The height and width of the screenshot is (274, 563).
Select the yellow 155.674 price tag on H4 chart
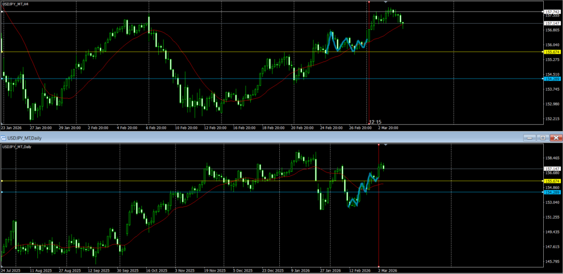pos(551,52)
